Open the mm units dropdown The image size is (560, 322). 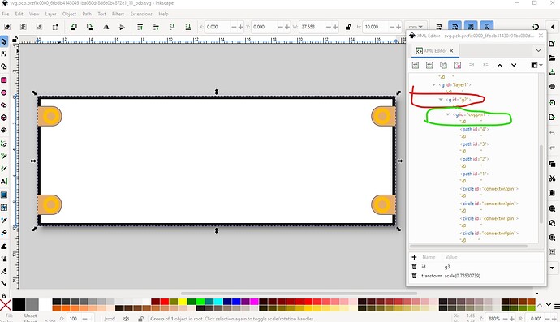coord(416,27)
